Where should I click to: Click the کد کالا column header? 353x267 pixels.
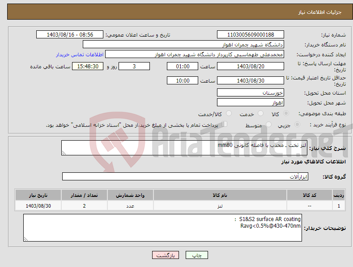point(310,195)
